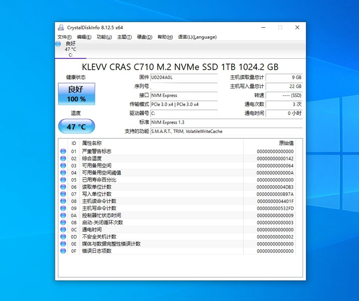Click the raw value 000000000532FD
Image resolution: width=359 pixels, height=301 pixels.
[275, 208]
